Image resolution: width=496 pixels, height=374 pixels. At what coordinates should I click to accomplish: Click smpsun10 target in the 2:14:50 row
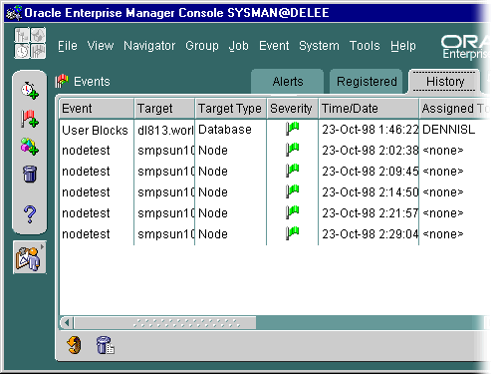[x=165, y=192]
